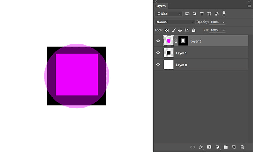Click the Opacity 100% value field
The image size is (253, 152).
point(215,22)
